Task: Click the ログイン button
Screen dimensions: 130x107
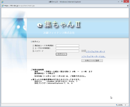Action: tap(61, 54)
